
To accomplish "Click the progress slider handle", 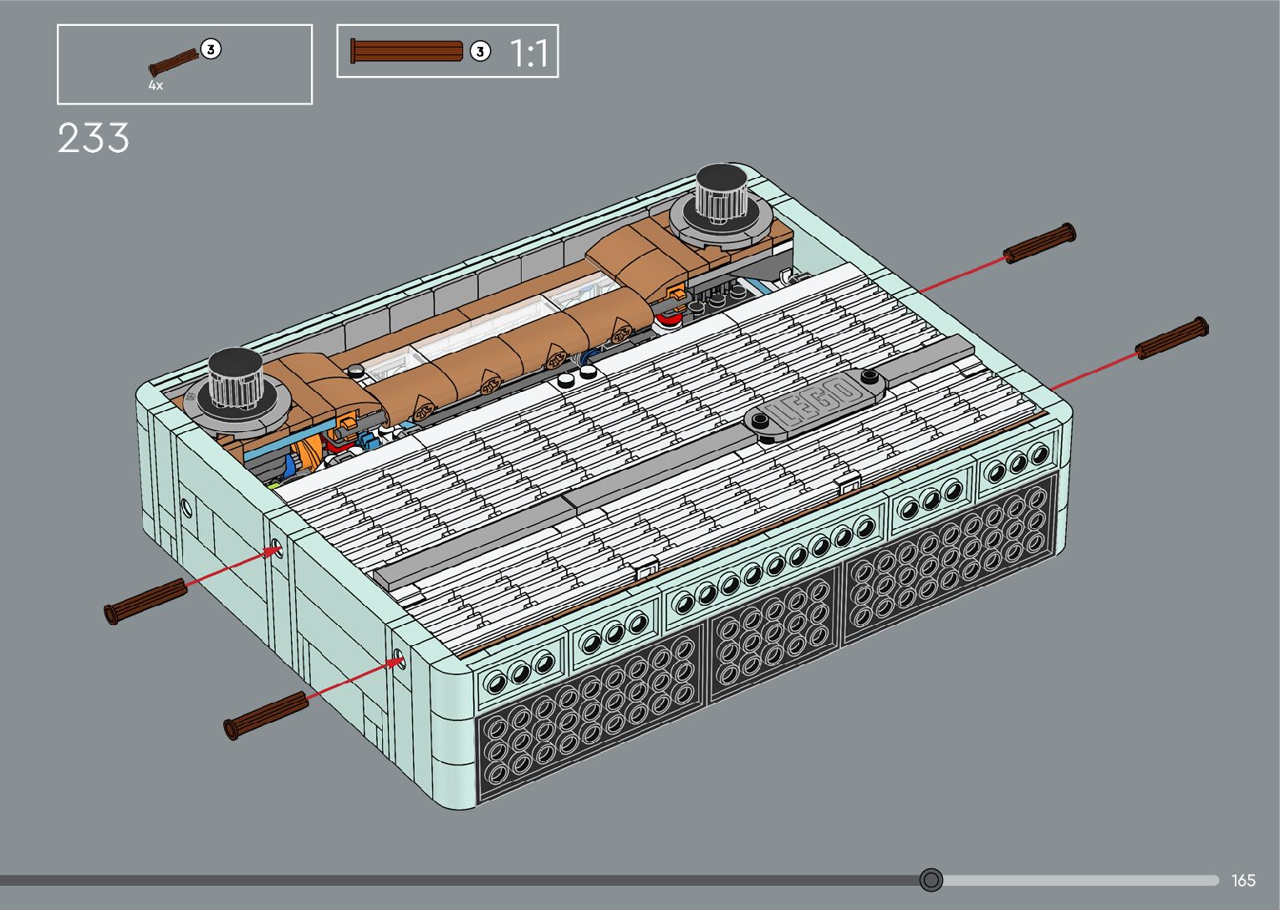I will [931, 880].
